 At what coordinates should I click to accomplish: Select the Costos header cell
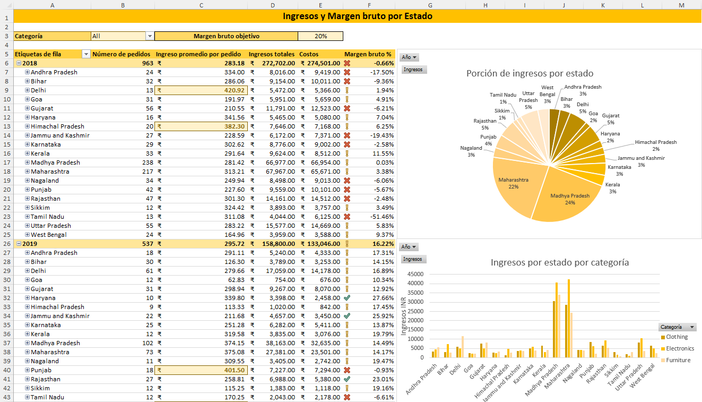320,54
